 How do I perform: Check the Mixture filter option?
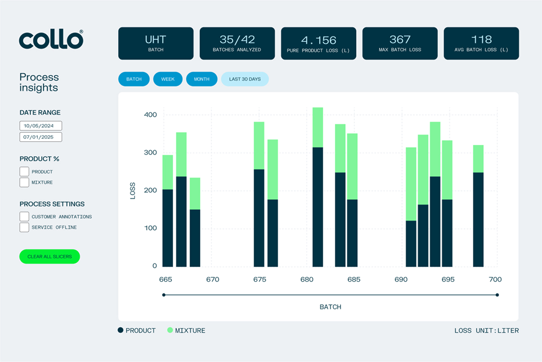click(x=24, y=182)
